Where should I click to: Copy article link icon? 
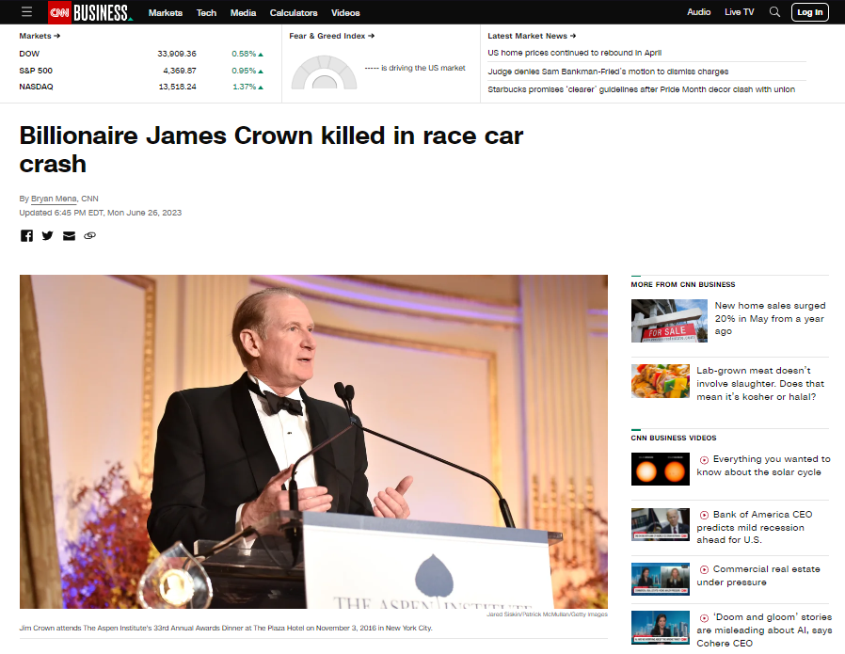(x=90, y=235)
